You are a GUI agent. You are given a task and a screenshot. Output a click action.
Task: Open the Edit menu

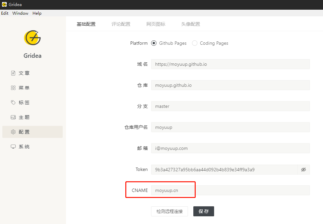pyautogui.click(x=5, y=13)
